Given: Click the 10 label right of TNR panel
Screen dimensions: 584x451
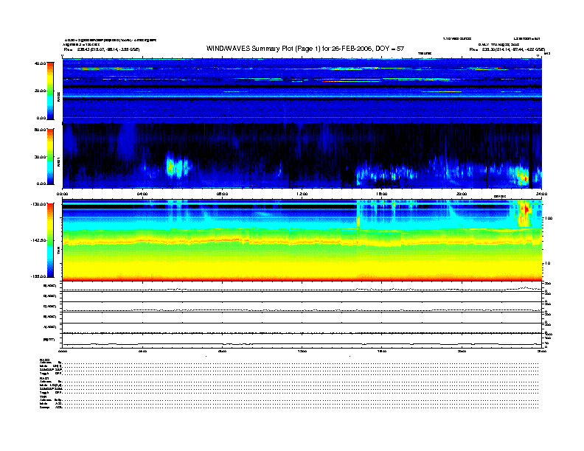Looking at the screenshot, I should [x=547, y=264].
